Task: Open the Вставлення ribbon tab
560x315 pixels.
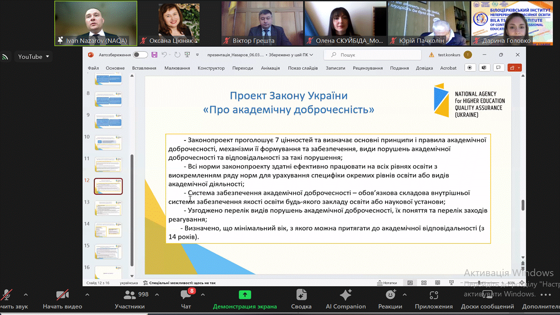Action: (x=144, y=68)
